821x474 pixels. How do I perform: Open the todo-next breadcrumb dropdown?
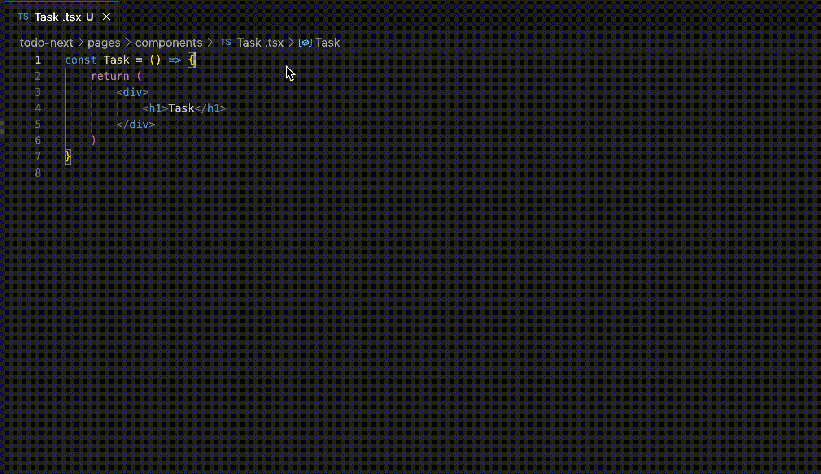[46, 43]
